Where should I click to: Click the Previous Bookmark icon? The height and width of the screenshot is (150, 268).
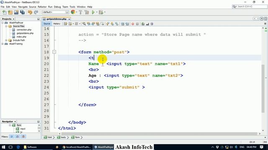click(x=108, y=24)
